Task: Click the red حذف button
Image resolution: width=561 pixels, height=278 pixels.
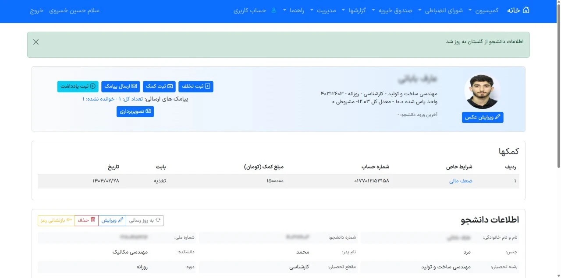Action: [86, 220]
